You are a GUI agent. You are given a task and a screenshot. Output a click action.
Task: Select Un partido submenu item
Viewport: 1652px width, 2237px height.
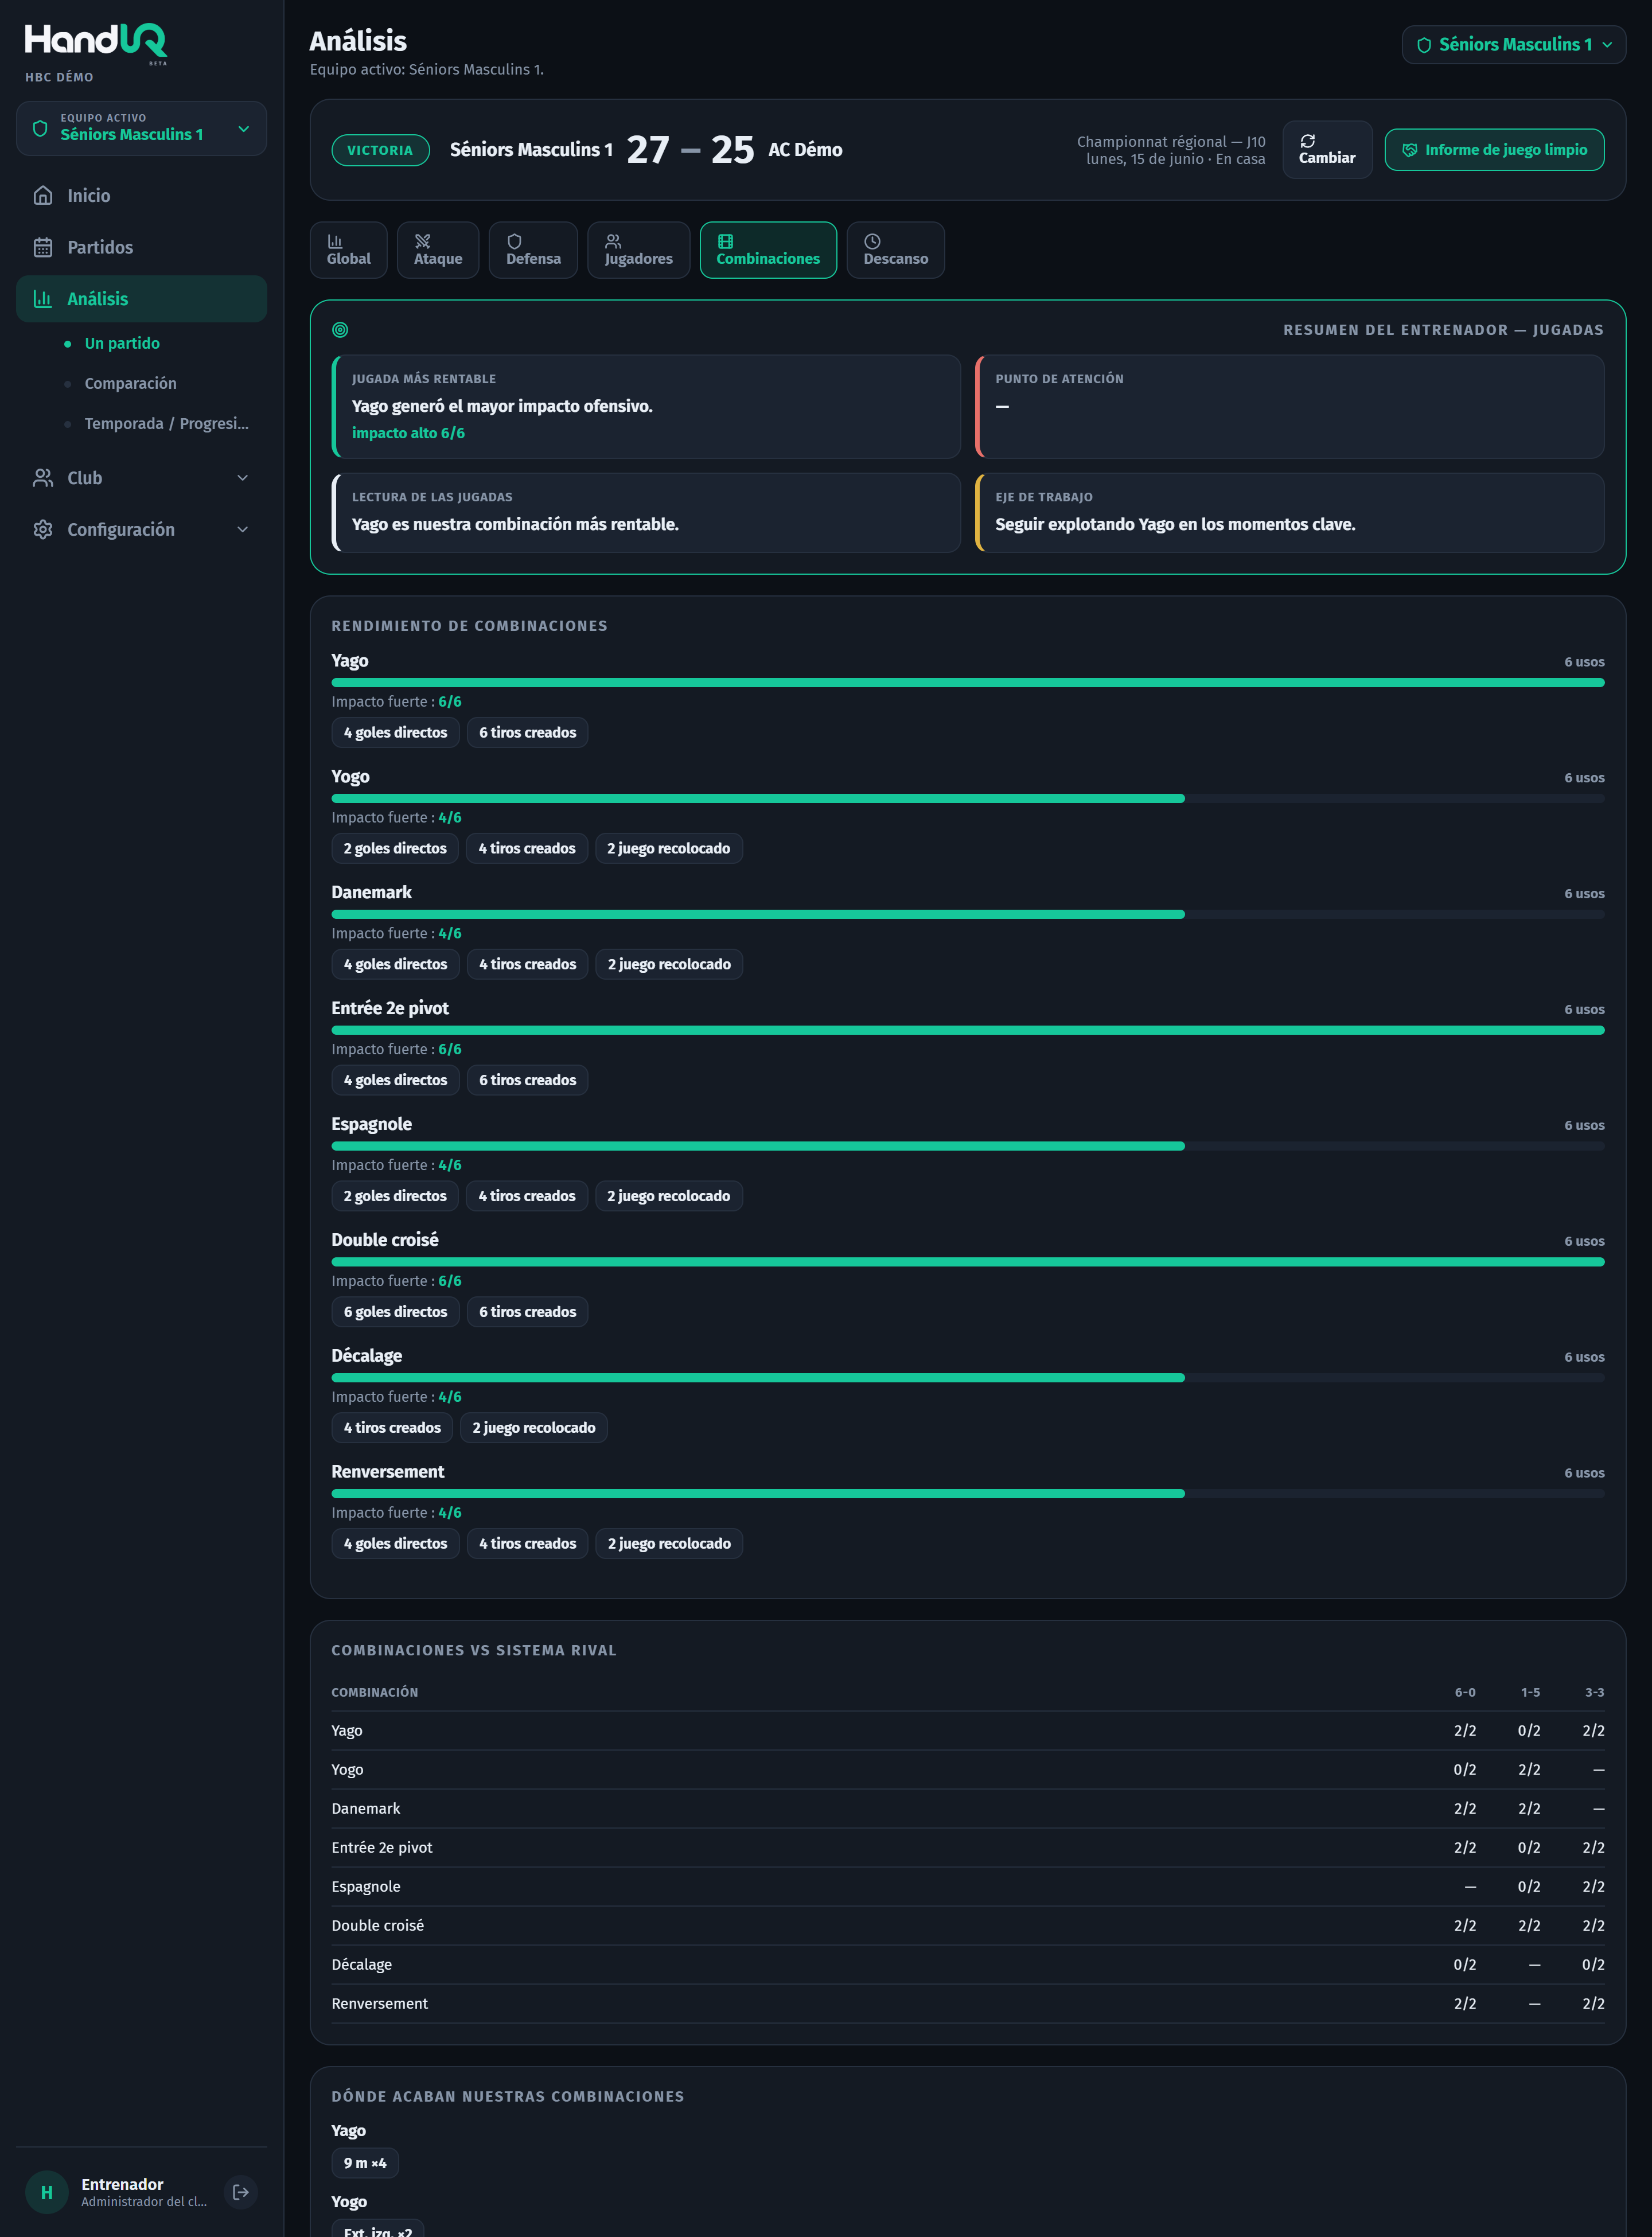(122, 343)
